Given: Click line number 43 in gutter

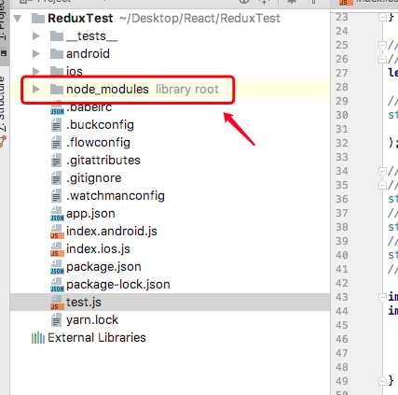Looking at the screenshot, I should pyautogui.click(x=342, y=297).
